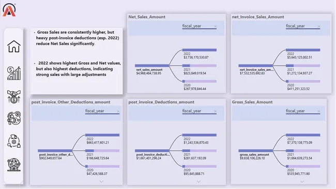Remove fiscal_year level in Gross_Sales_Amount tree
The image size is (336, 189).
point(319,112)
